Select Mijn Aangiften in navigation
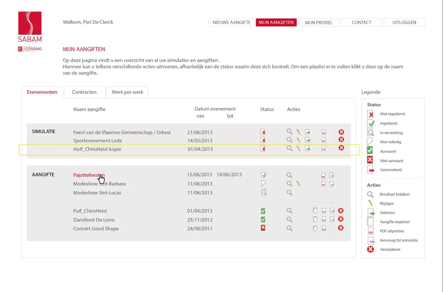This screenshot has height=292, width=443. (x=276, y=22)
